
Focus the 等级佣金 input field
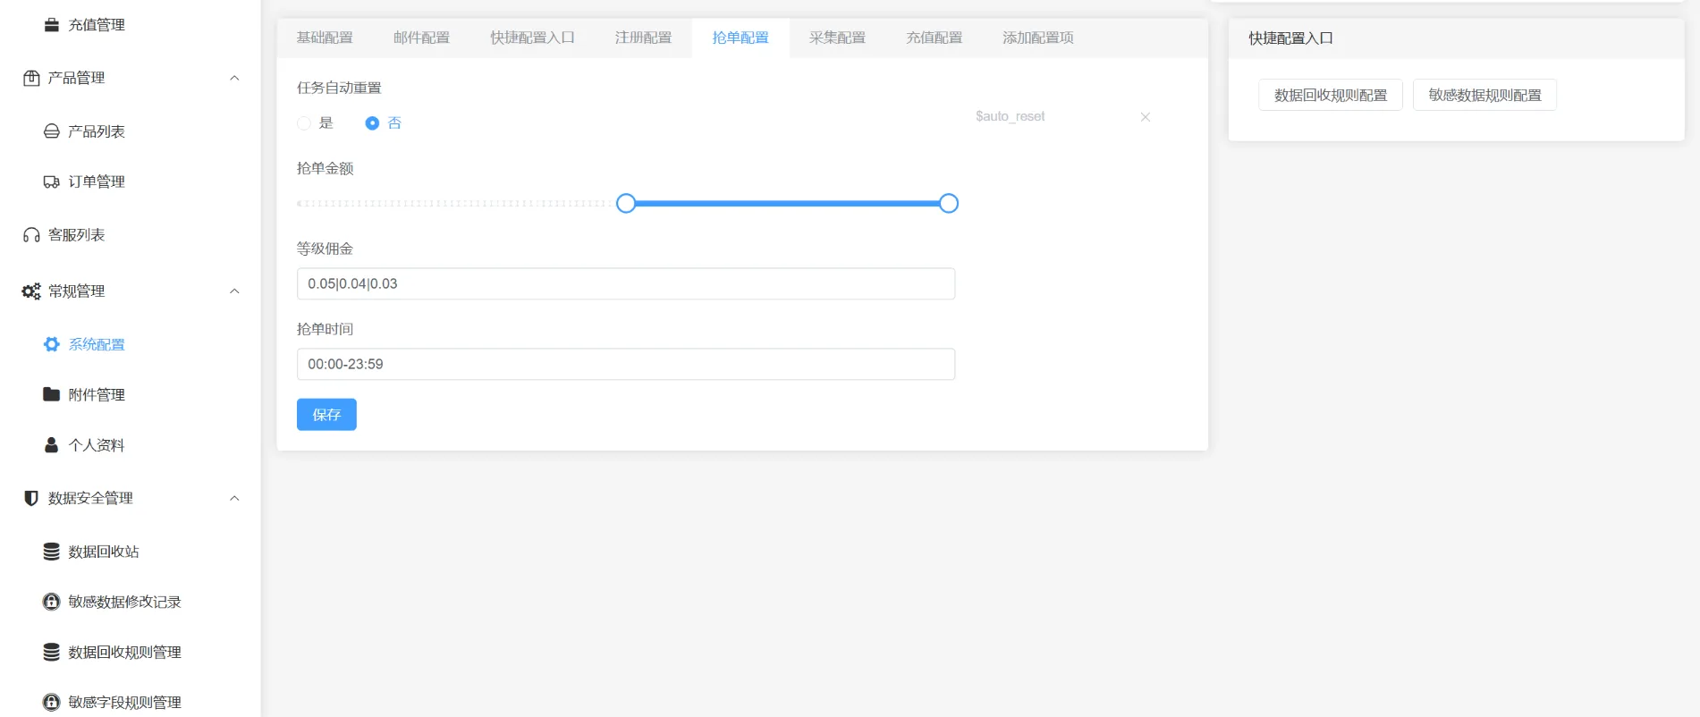(x=625, y=284)
